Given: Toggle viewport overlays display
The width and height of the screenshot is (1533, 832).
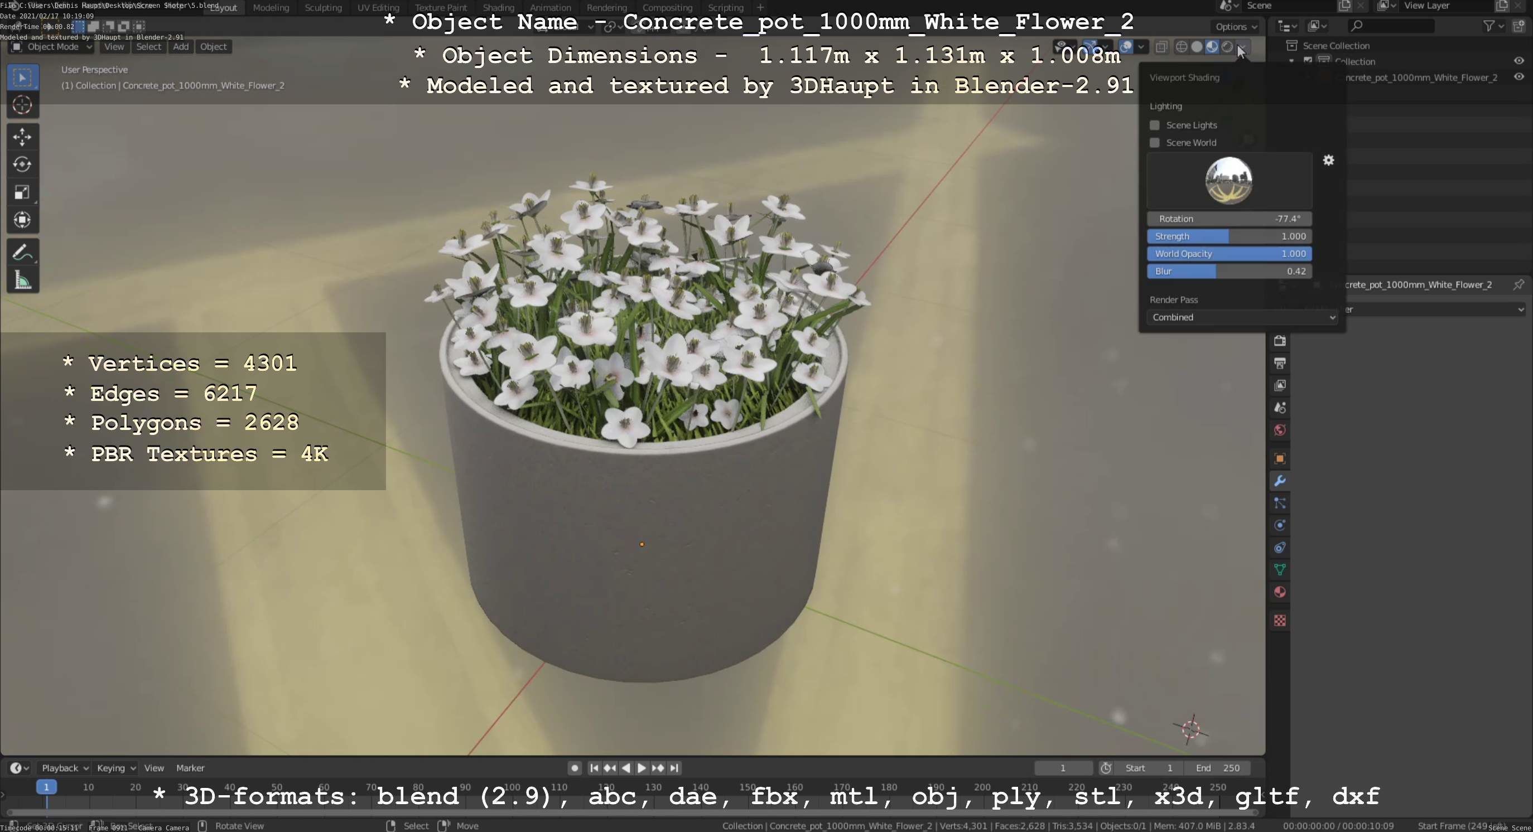Looking at the screenshot, I should [x=1126, y=46].
